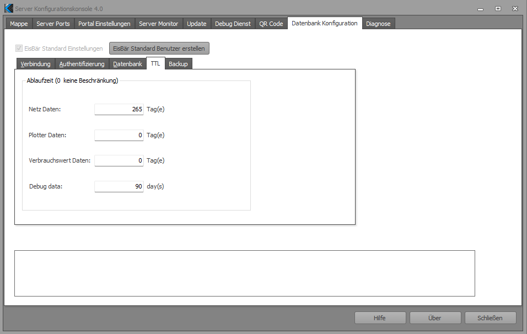527x334 pixels.
Task: Open the Backup sub-tab
Action: tap(178, 64)
